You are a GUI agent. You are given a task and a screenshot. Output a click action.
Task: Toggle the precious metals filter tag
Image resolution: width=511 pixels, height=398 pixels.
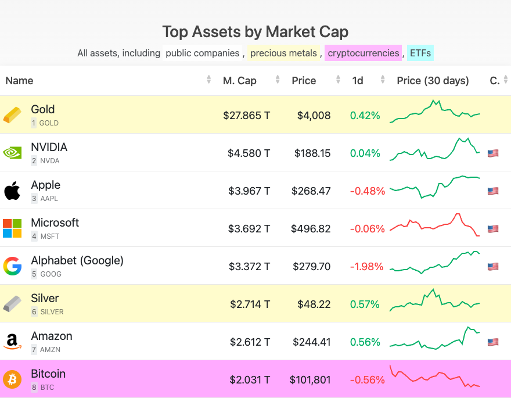point(284,53)
